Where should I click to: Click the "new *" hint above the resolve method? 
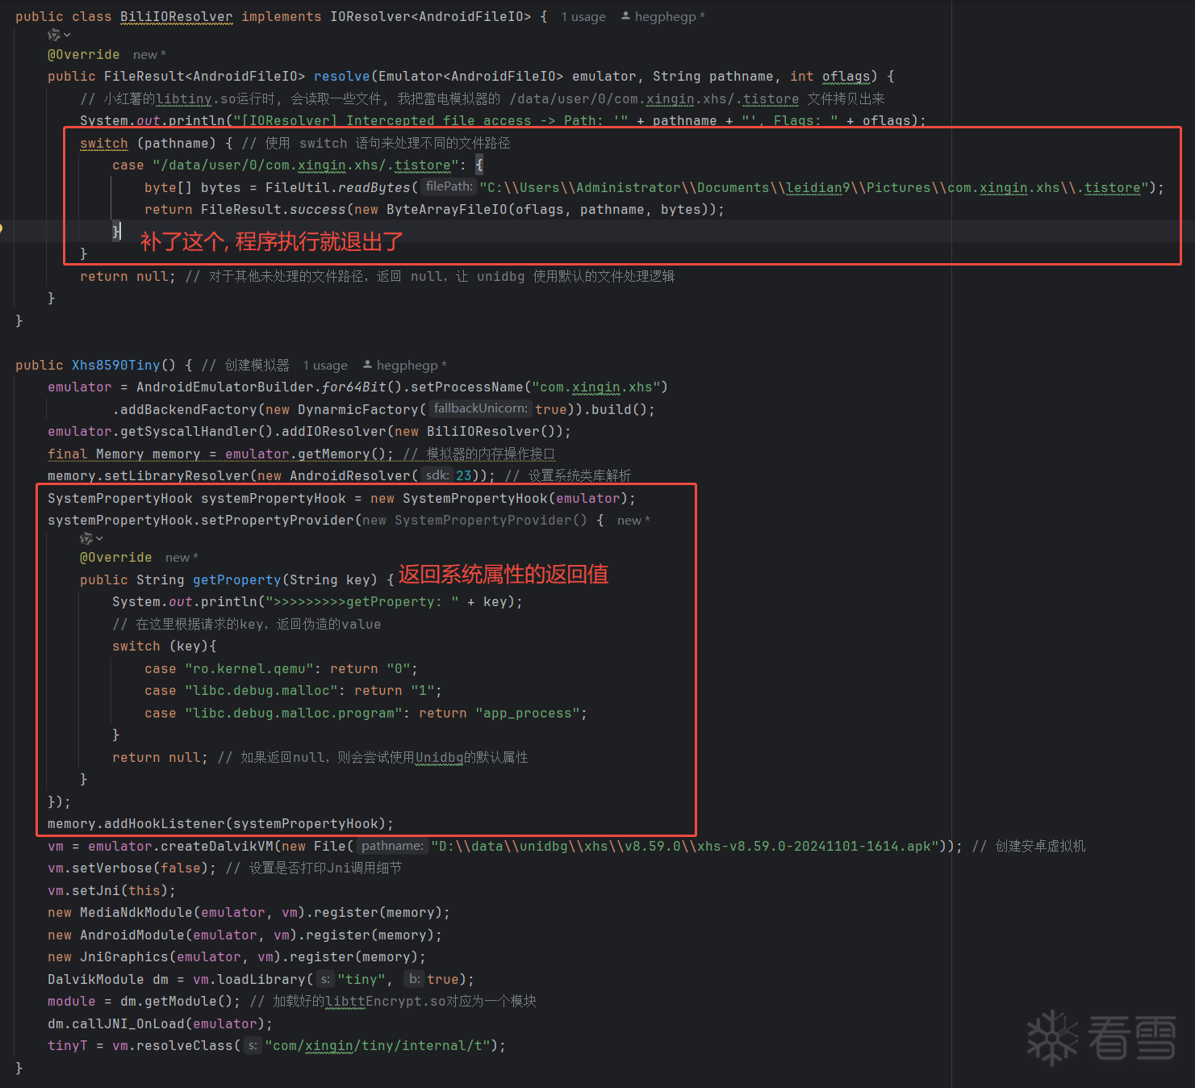point(149,55)
